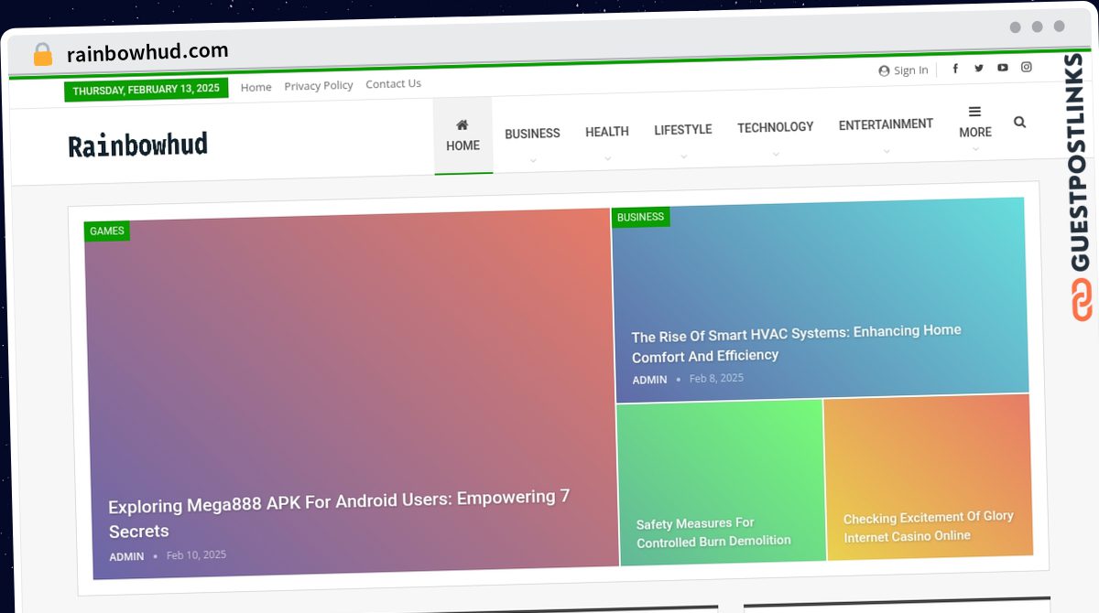1099x613 pixels.
Task: Click the Home link in top bar
Action: pyautogui.click(x=256, y=87)
